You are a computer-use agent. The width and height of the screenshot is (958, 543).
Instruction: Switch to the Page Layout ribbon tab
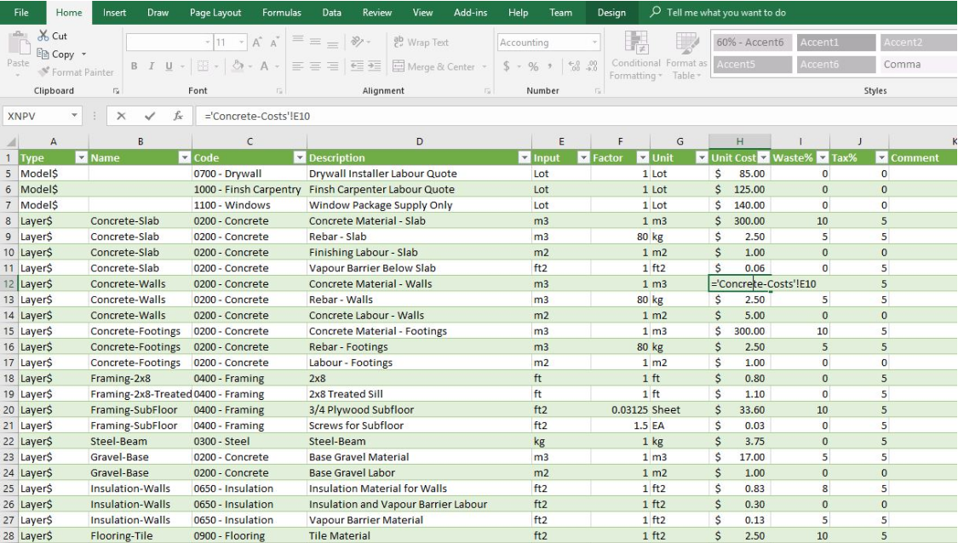pos(215,13)
